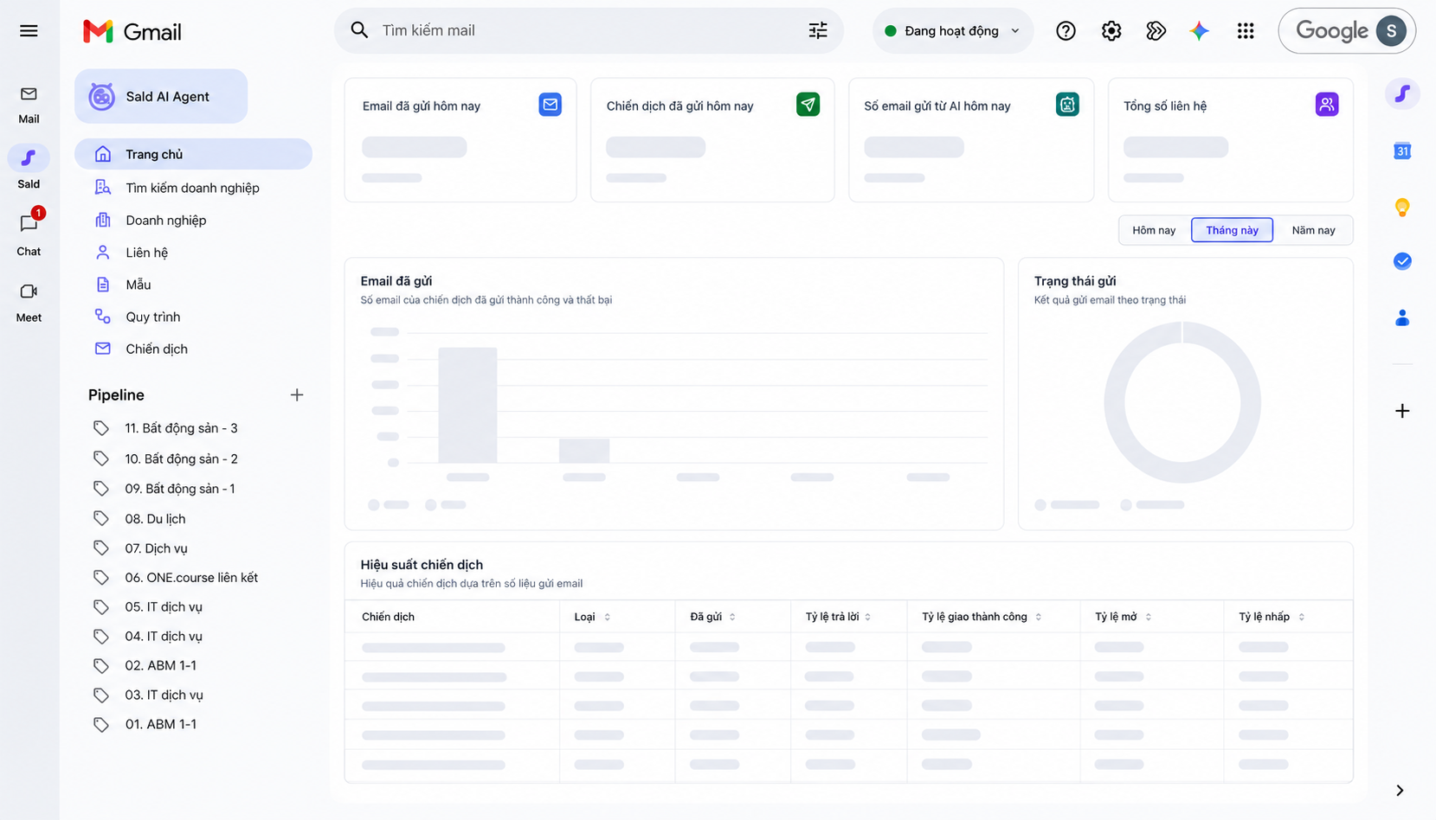This screenshot has height=820, width=1436.
Task: Hide the side panel chevron
Action: (1400, 791)
